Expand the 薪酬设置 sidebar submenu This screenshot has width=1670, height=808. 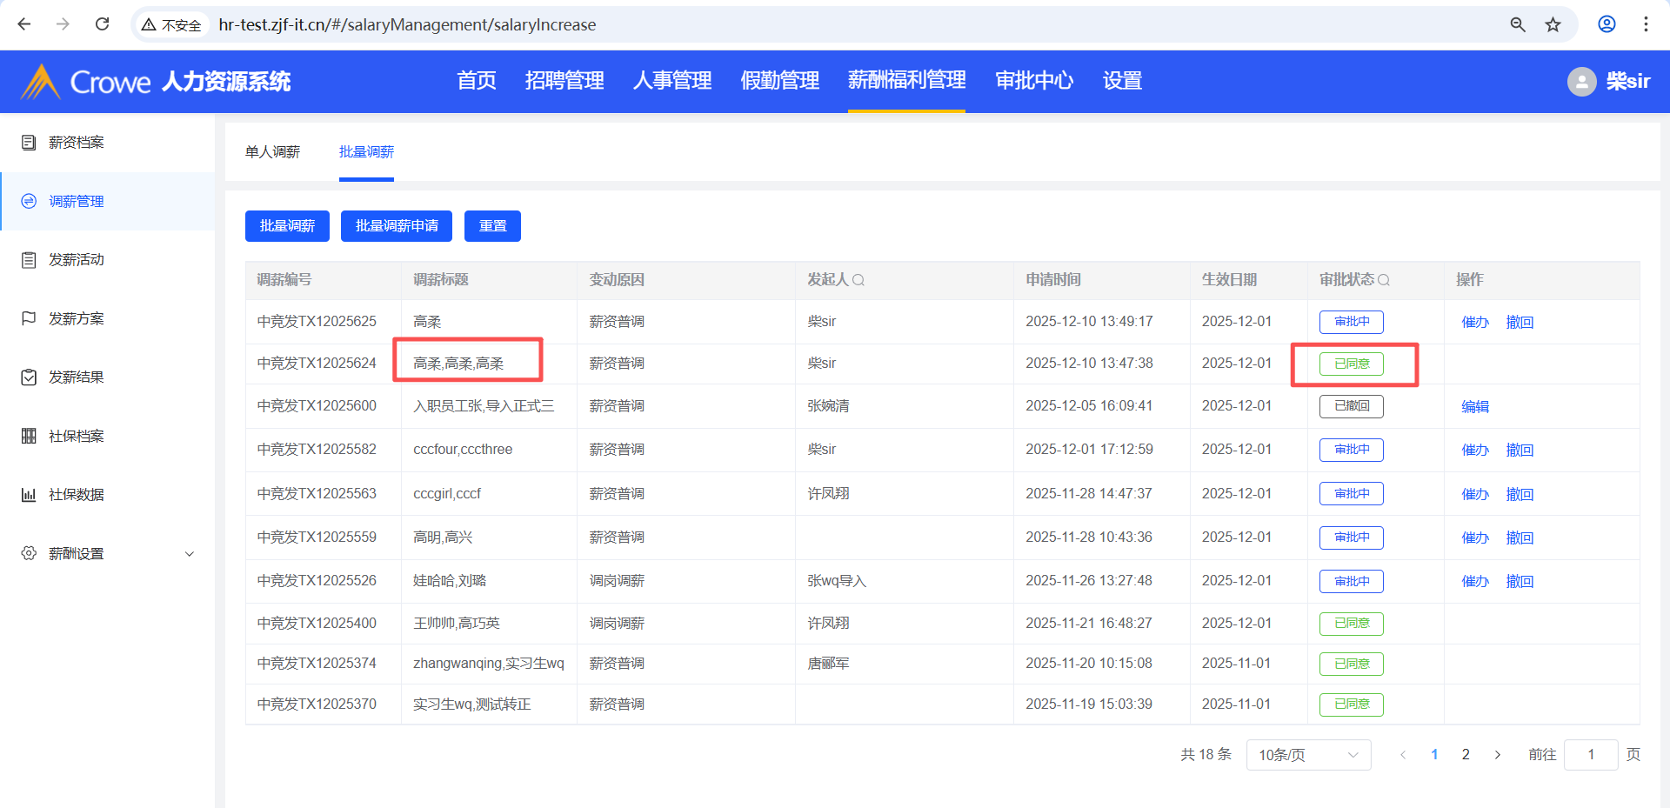pyautogui.click(x=189, y=554)
